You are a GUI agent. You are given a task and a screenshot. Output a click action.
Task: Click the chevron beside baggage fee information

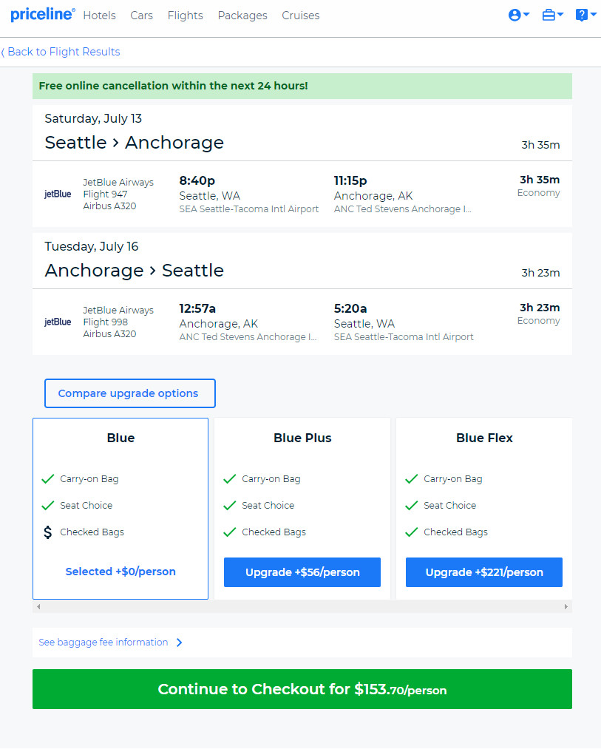[179, 643]
